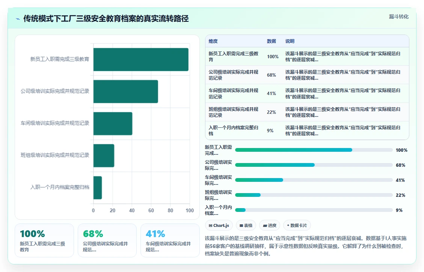Click the 100% progress bar
The width and height of the screenshot is (424, 272).
[x=314, y=150]
